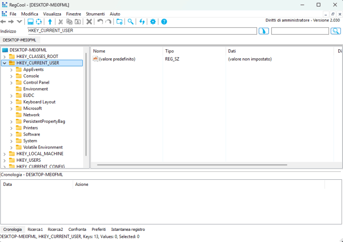Go up one level with the blue arrow
The height and width of the screenshot is (242, 343).
pyautogui.click(x=50, y=22)
